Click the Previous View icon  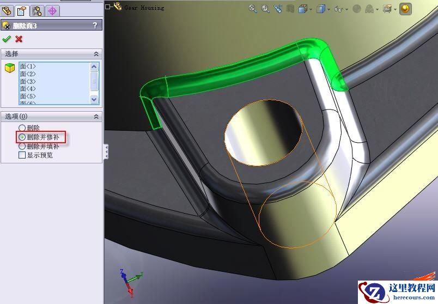click(x=278, y=8)
